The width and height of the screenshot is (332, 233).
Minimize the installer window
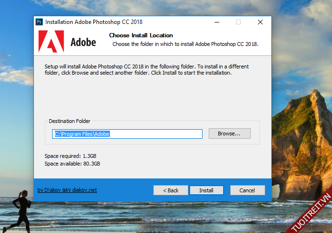[216, 22]
